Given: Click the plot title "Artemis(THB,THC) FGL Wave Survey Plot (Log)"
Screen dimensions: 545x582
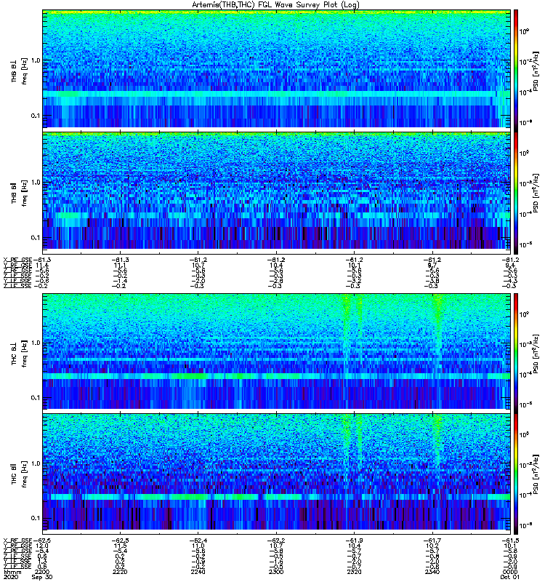Looking at the screenshot, I should pos(275,4).
